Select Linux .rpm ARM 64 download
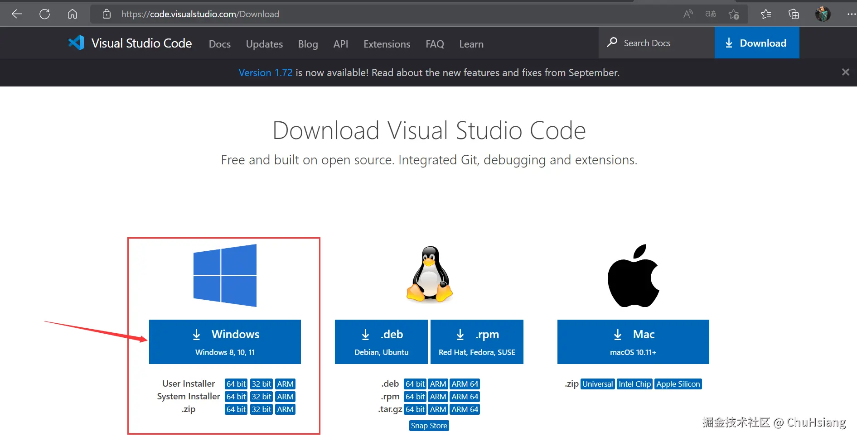 pyautogui.click(x=465, y=397)
